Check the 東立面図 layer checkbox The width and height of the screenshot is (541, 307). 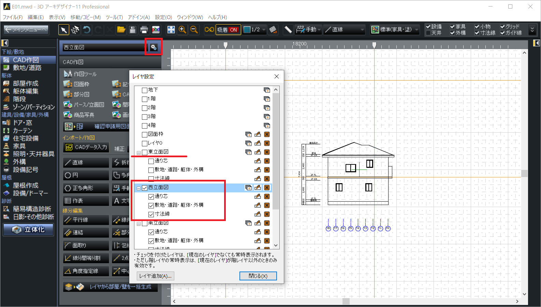[x=145, y=152]
